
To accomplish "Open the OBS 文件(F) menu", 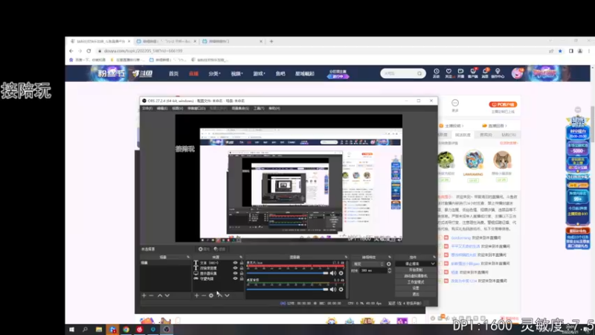I will click(147, 109).
